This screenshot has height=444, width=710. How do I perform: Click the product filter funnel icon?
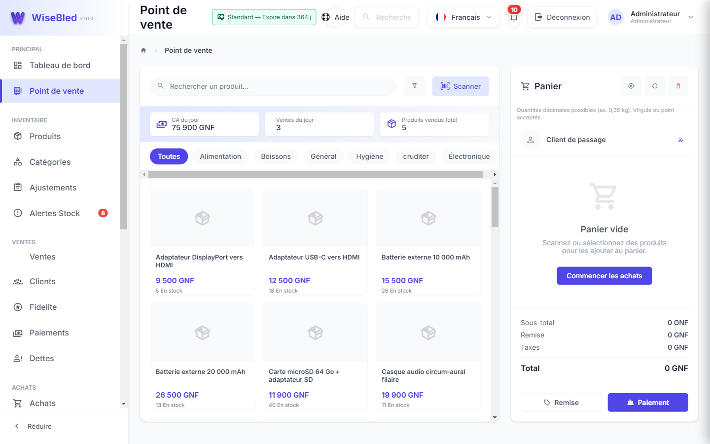point(415,86)
